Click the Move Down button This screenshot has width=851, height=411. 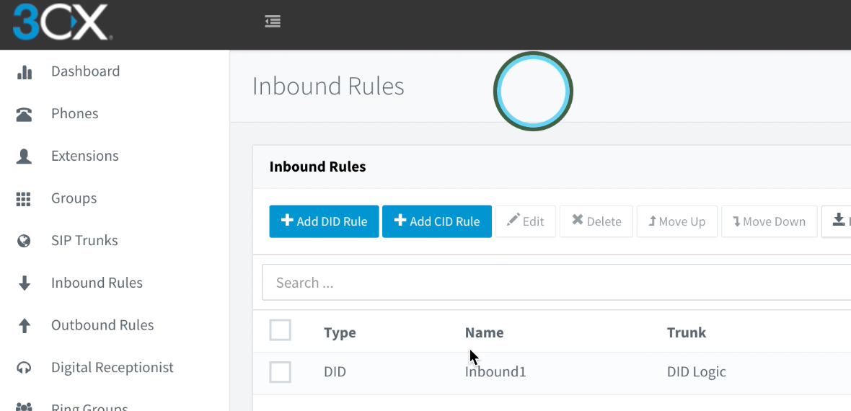point(769,221)
